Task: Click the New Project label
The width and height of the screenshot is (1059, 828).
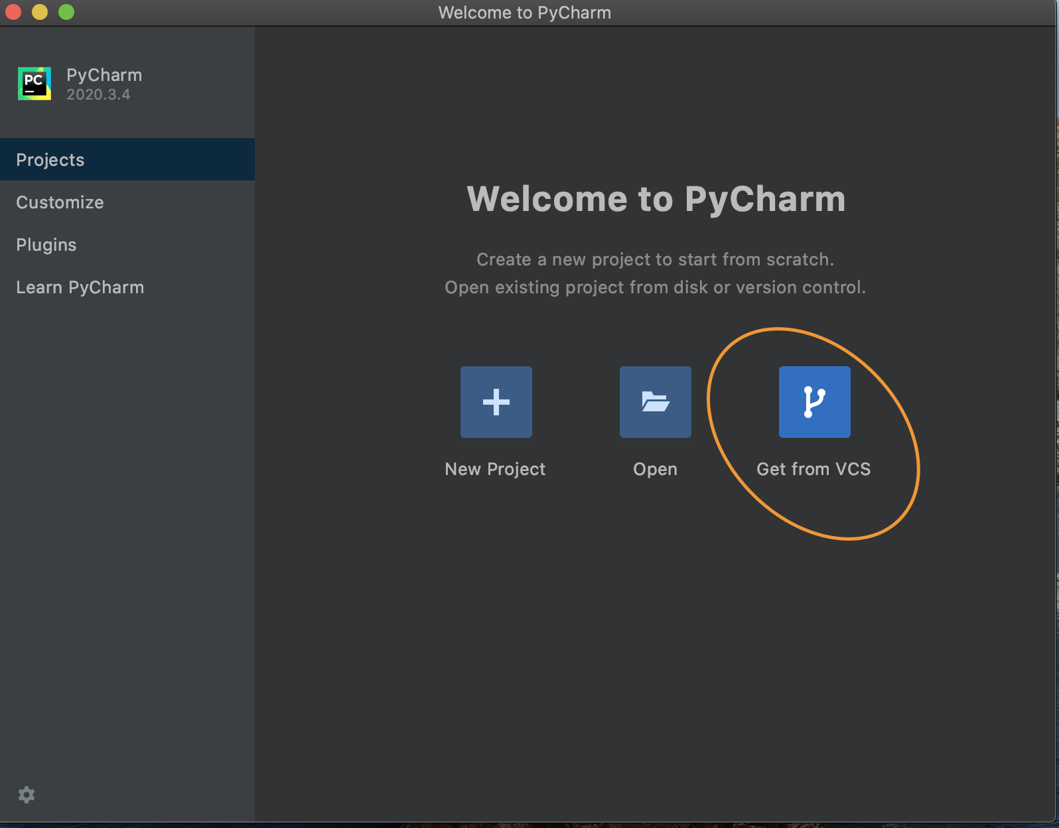Action: (495, 469)
